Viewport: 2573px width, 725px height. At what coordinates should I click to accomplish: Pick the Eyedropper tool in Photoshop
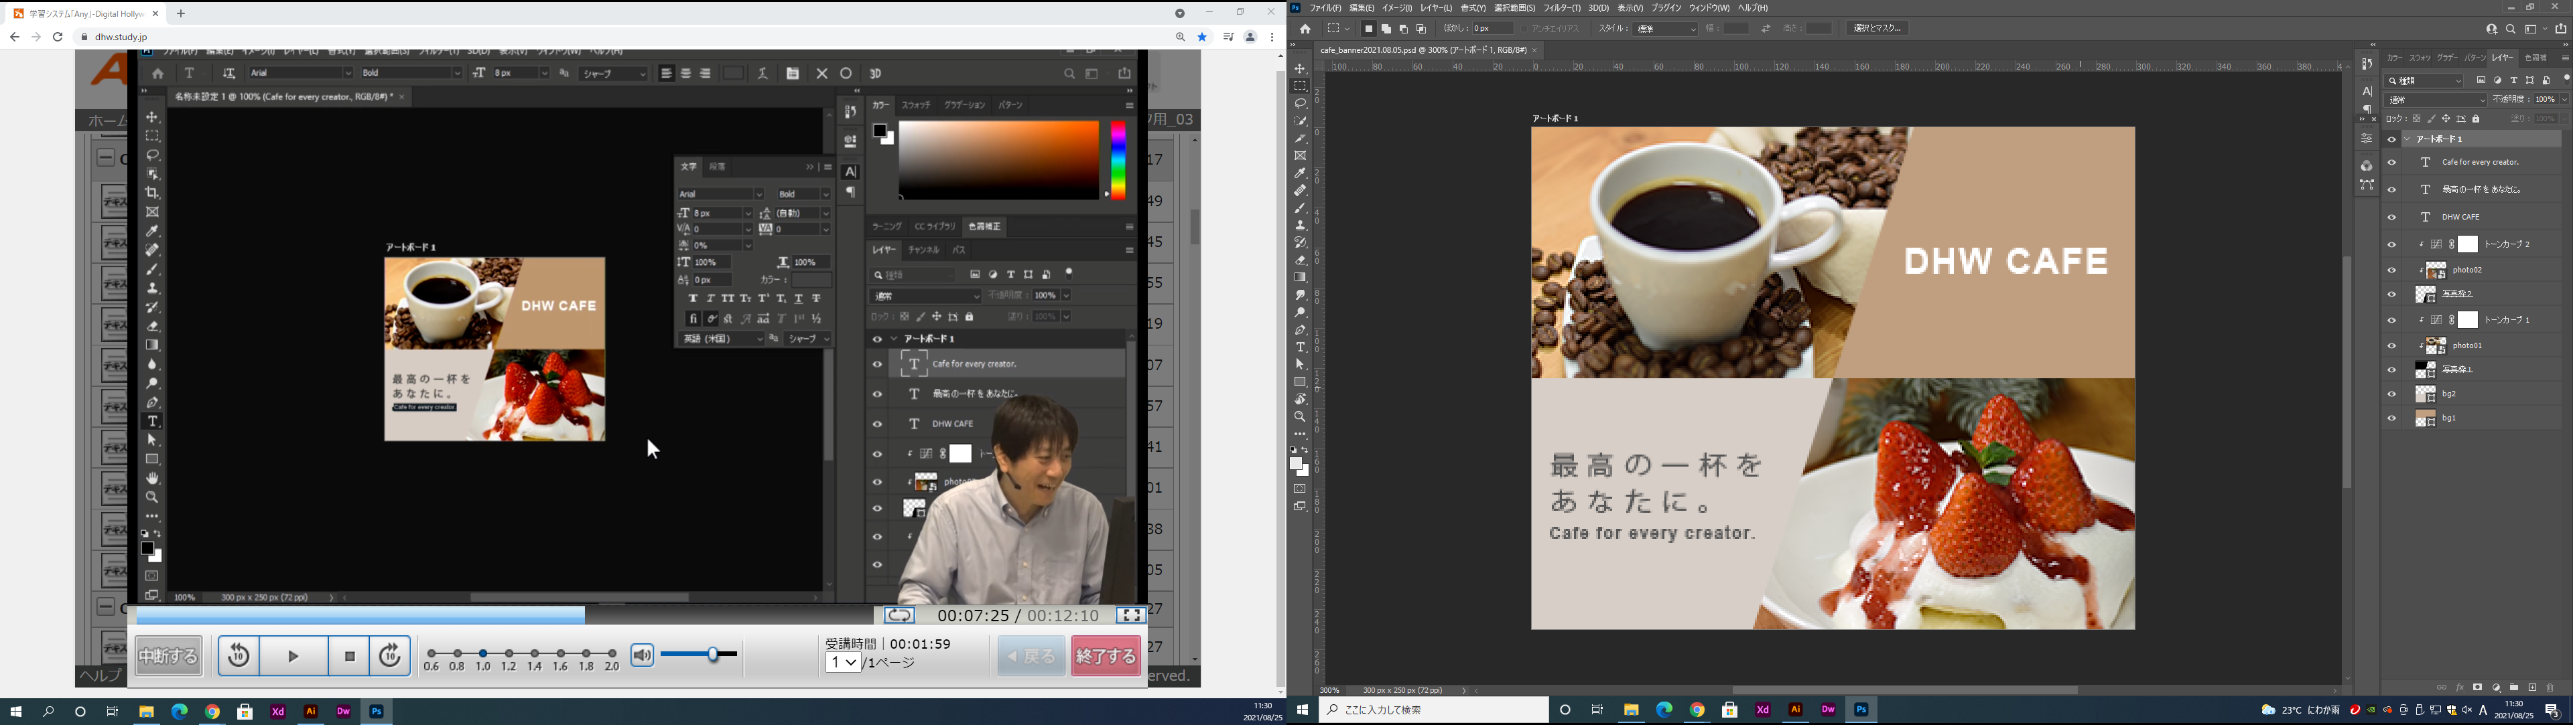point(1301,173)
